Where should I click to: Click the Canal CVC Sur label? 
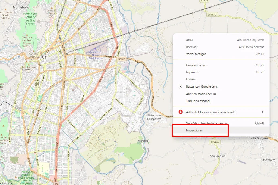(105, 173)
